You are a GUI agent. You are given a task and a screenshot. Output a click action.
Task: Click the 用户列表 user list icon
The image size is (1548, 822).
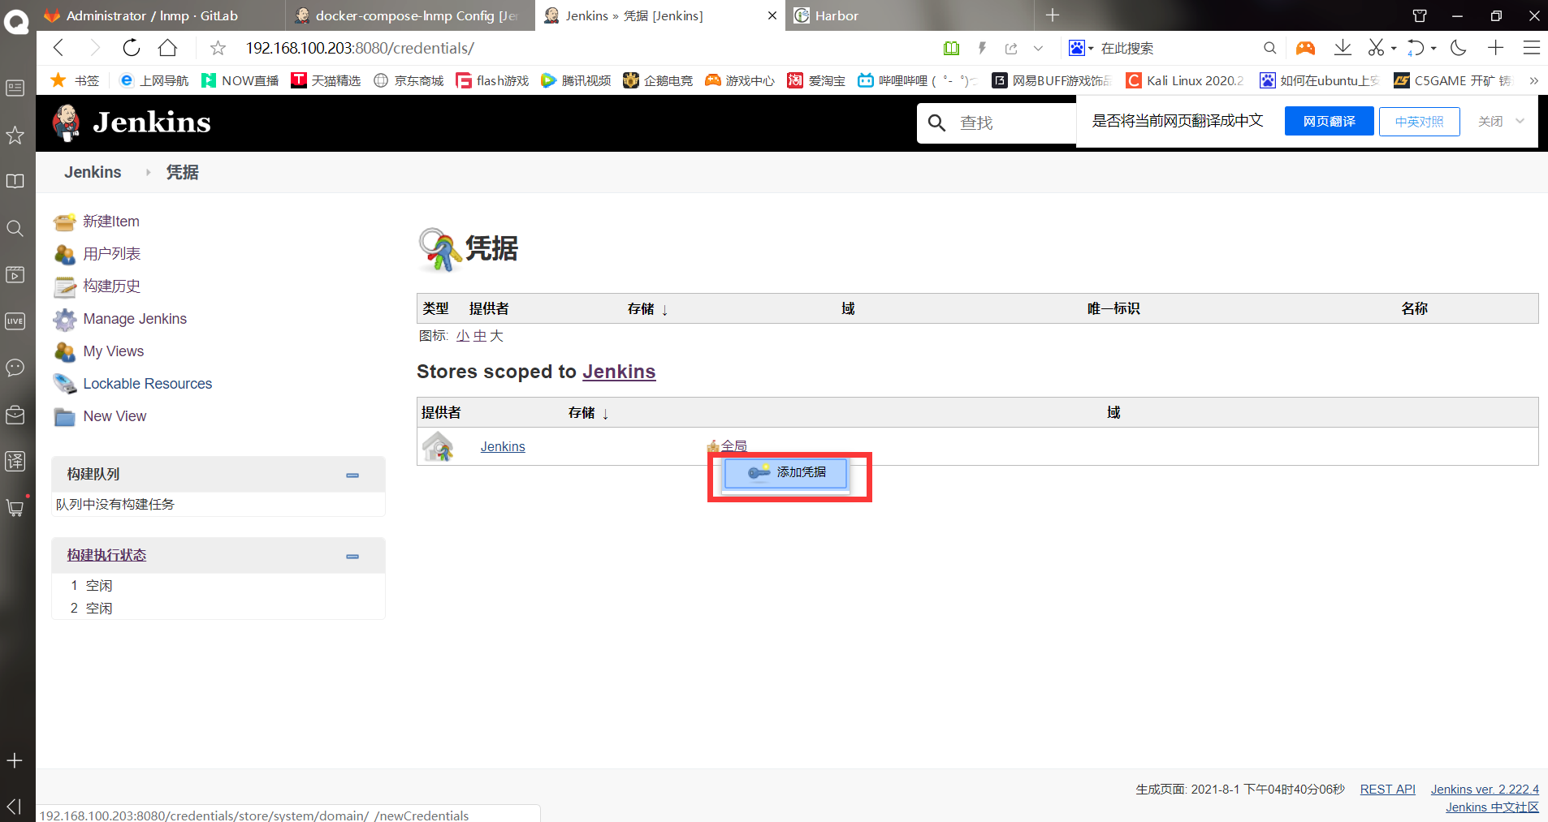[65, 253]
